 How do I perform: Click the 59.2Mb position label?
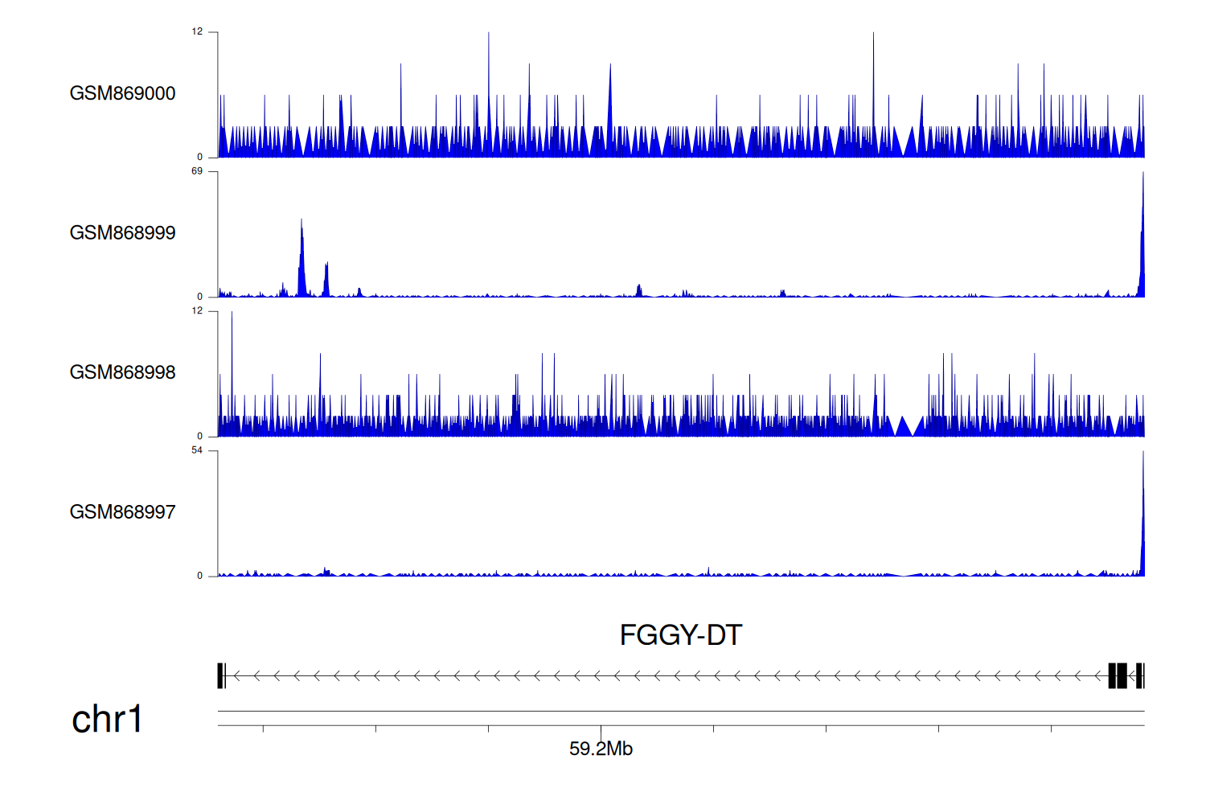coord(601,749)
